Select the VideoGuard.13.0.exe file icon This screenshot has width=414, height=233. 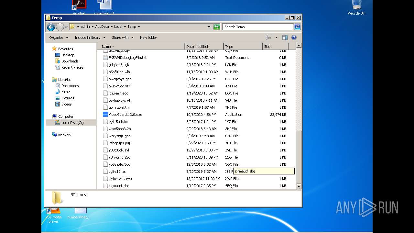[x=105, y=115]
